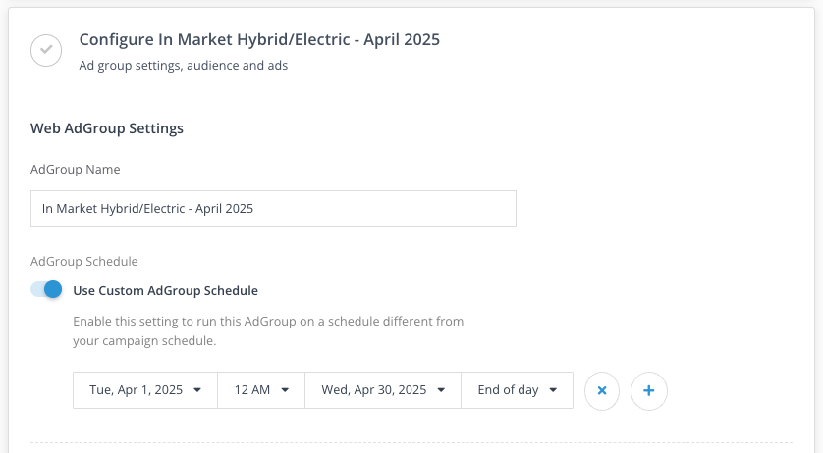Open the 12 AM start time dropdown
Screen dimensions: 823x453
point(260,390)
